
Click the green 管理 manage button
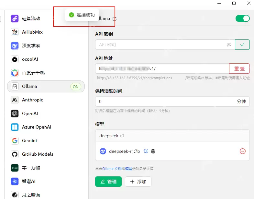[x=108, y=182]
